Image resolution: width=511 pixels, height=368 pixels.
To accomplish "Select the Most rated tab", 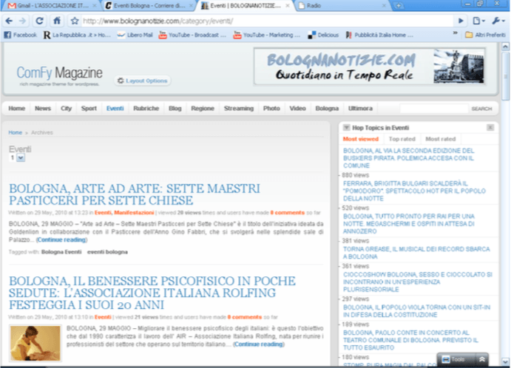I will (x=440, y=139).
